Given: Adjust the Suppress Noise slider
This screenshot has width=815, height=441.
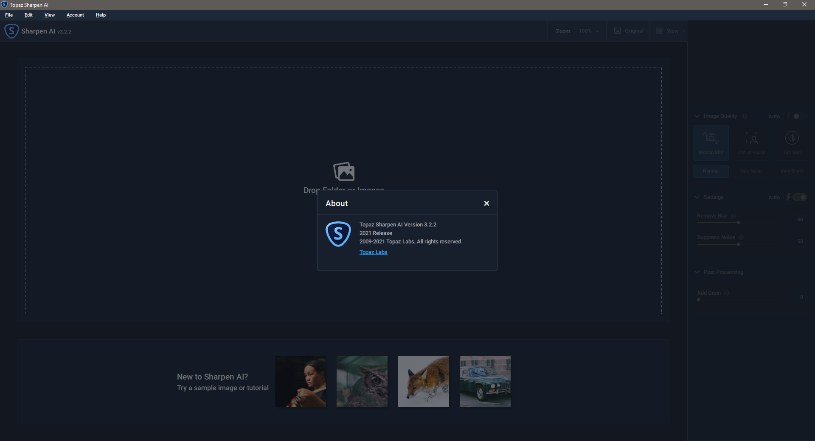Looking at the screenshot, I should 738,244.
